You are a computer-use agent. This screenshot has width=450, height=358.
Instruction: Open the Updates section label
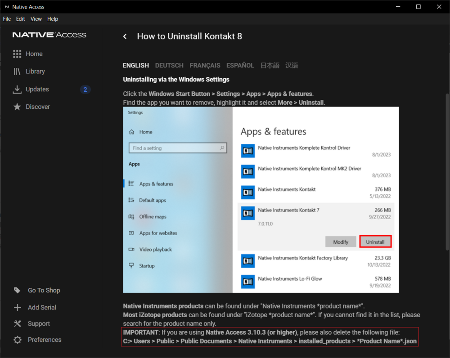click(37, 89)
